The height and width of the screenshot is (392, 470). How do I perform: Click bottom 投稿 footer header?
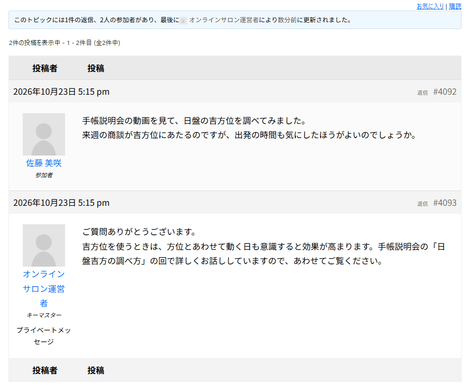pos(96,370)
